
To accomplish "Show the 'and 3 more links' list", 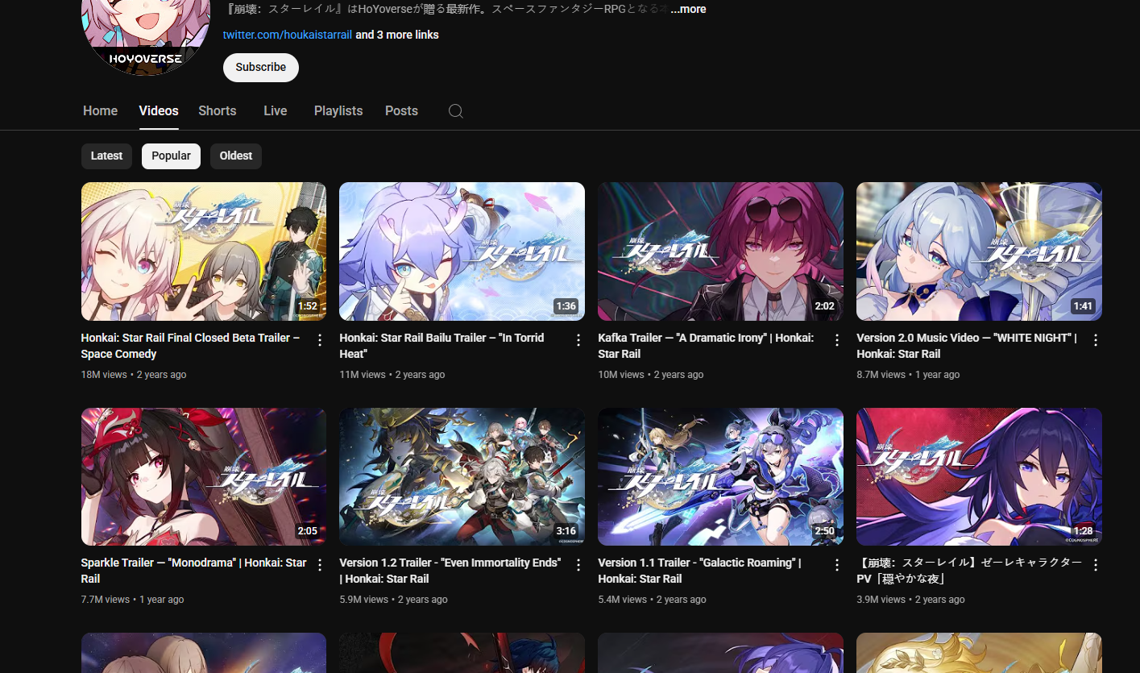I will pyautogui.click(x=397, y=35).
